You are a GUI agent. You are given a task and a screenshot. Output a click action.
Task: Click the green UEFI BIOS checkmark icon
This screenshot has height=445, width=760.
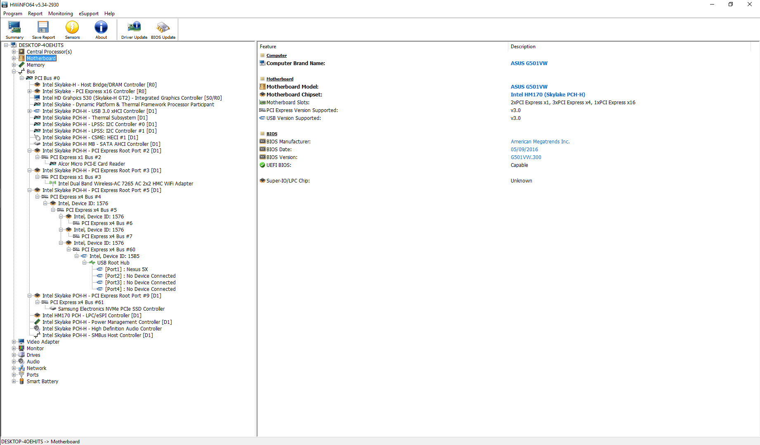tap(262, 165)
